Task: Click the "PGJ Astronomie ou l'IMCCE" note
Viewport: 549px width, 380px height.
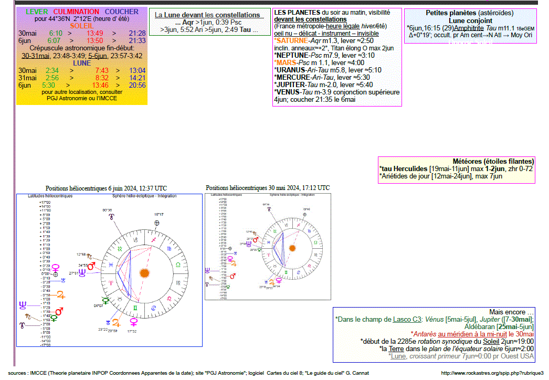Action: point(82,99)
